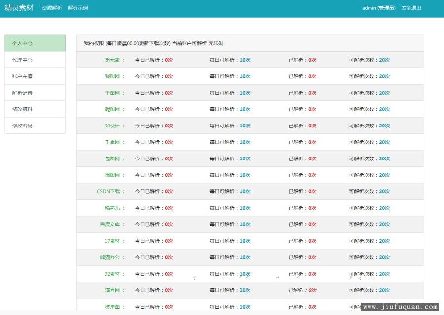The image size is (444, 315).
Task: Click 今日已解析 0次 in the 百度文库 row
Action: click(154, 224)
